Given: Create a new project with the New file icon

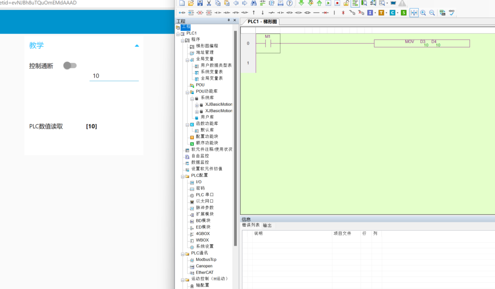Looking at the screenshot, I should click(x=182, y=3).
